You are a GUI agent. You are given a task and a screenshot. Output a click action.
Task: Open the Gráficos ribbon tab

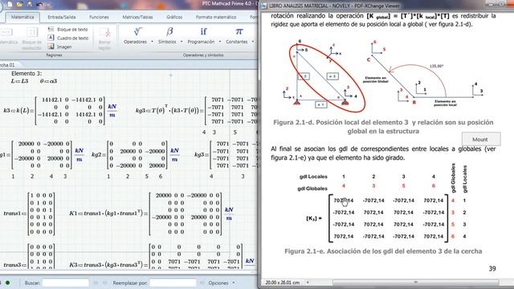click(x=174, y=17)
